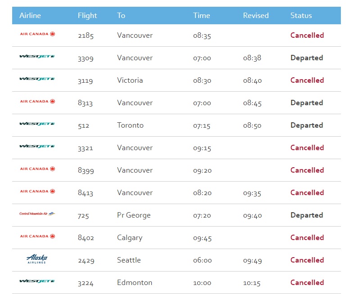Image resolution: width=358 pixels, height=294 pixels.
Task: Click the WestJet logo for Edmonton flight 3224
Action: point(37,281)
